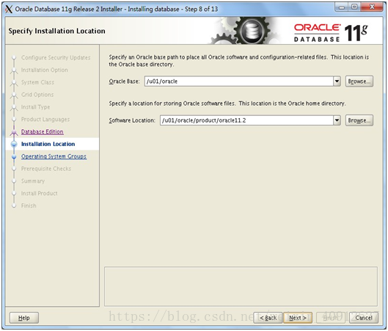Viewport: 388px width, 331px height.
Task: Click into the Oracle Base path field
Action: point(239,81)
